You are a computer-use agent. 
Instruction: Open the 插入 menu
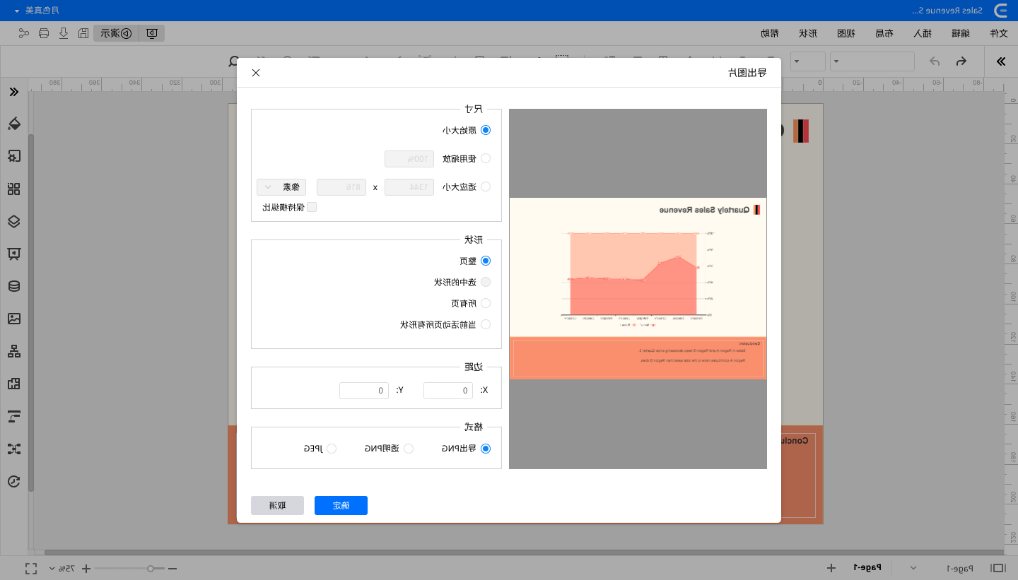pyautogui.click(x=922, y=33)
